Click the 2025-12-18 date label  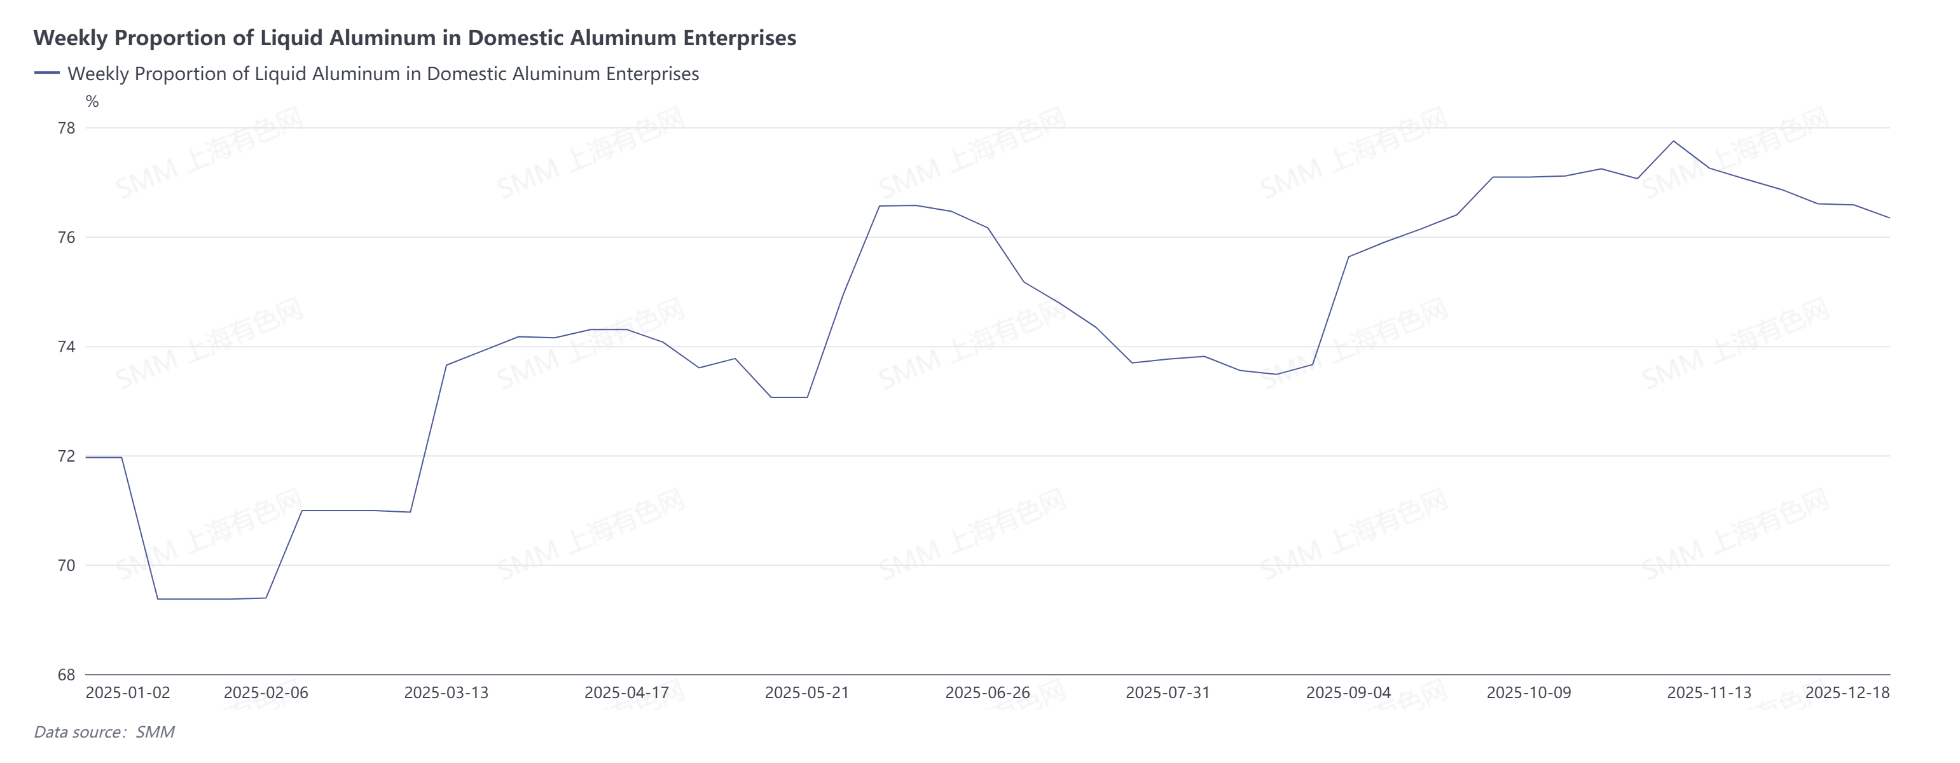[x=1847, y=693]
